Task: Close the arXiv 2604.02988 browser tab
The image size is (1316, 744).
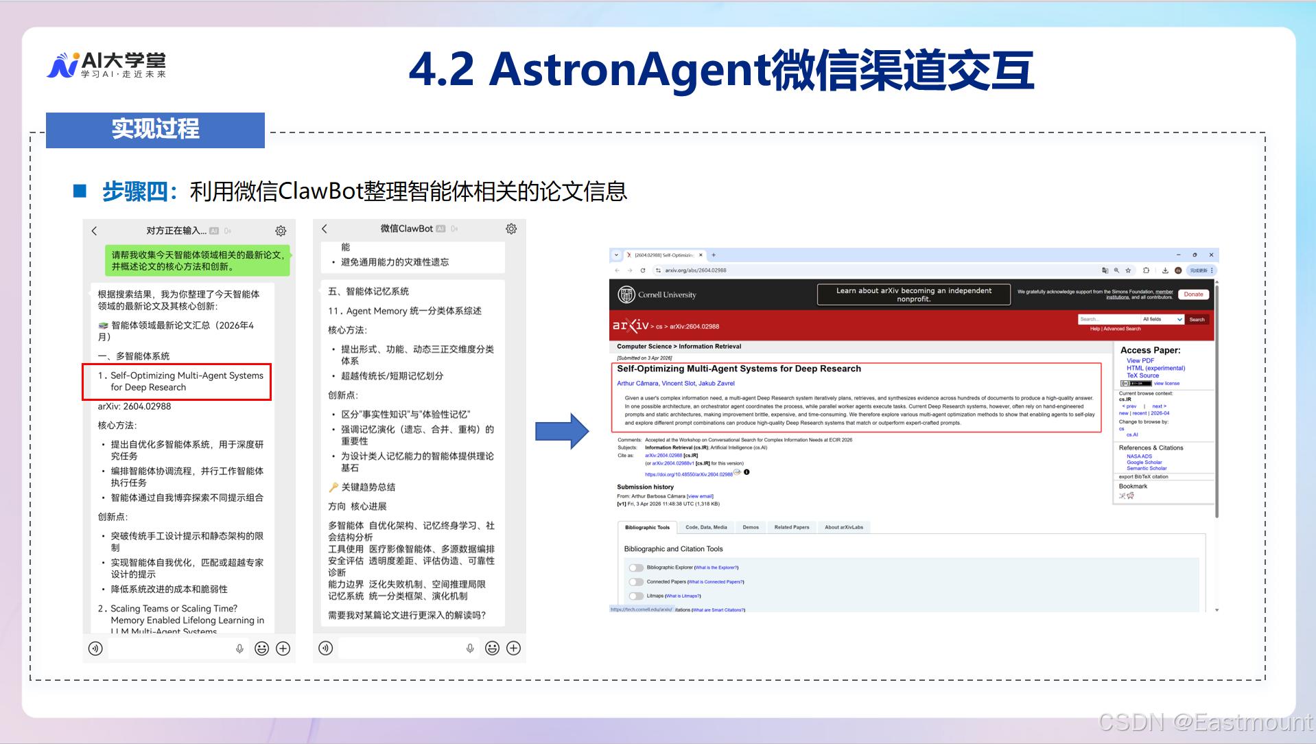Action: (701, 255)
